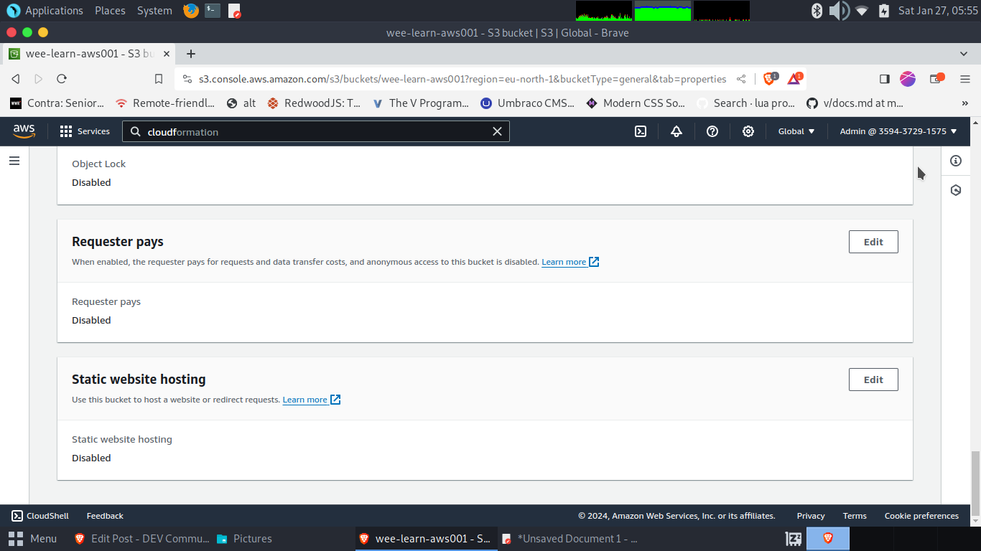Image resolution: width=981 pixels, height=551 pixels.
Task: Open the System menu
Action: pyautogui.click(x=154, y=11)
